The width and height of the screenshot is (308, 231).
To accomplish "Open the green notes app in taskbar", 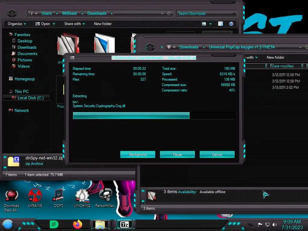I will pyautogui.click(x=54, y=224).
